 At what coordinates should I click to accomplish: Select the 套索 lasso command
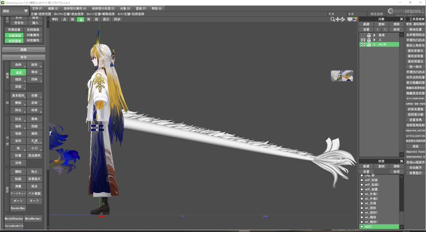point(18,72)
